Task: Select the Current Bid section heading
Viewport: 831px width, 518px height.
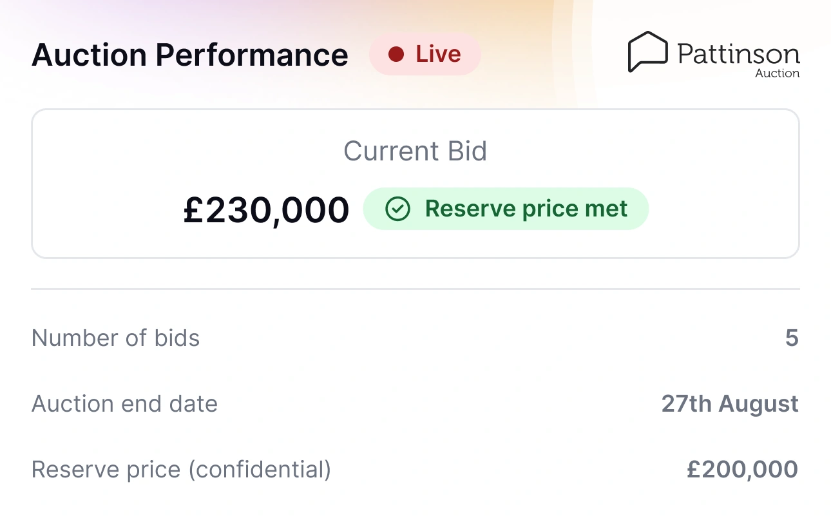Action: pos(415,151)
